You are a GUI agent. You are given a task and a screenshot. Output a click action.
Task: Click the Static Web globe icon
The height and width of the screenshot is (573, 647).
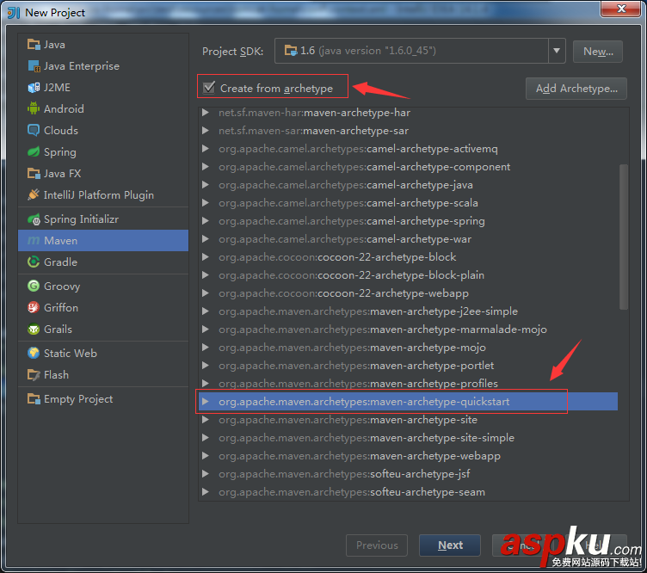[34, 353]
